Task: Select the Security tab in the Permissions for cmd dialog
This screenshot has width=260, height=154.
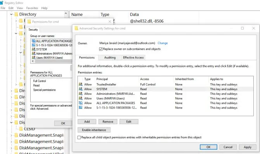Action: (33, 30)
